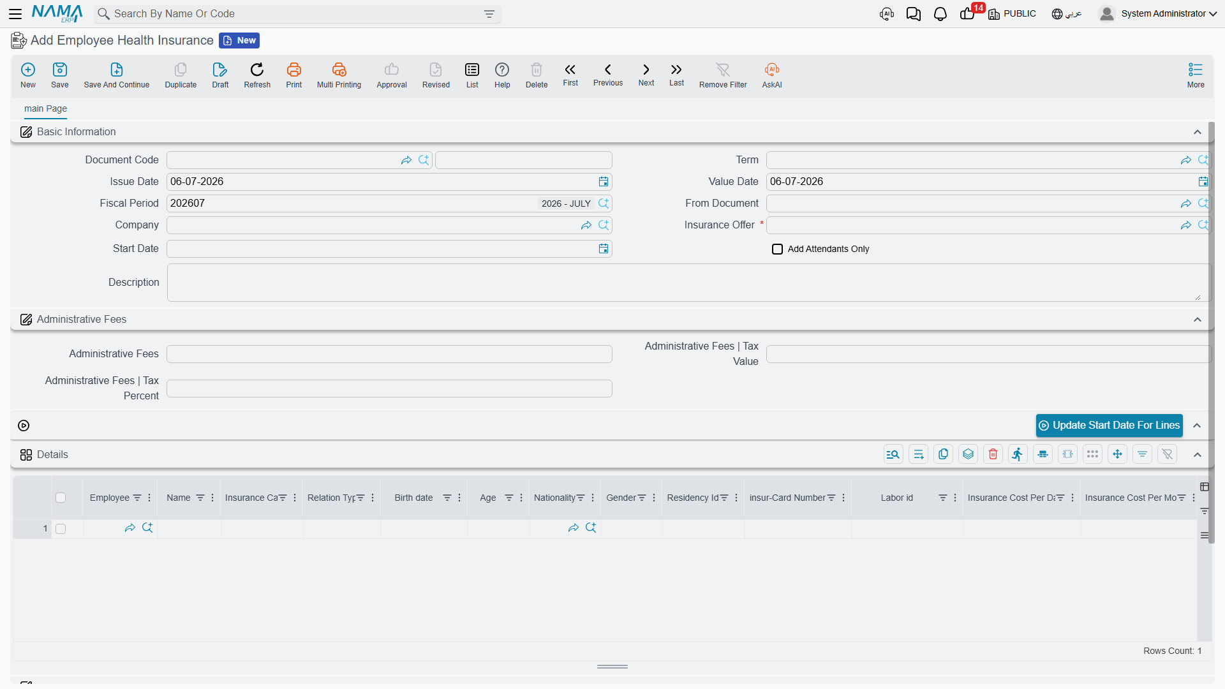Viewport: 1225px width, 689px height.
Task: Check the select-all checkbox in table header
Action: click(61, 498)
